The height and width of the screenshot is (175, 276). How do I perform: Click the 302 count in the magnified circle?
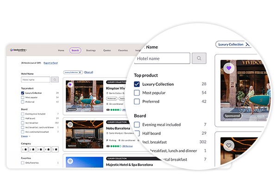[x=203, y=142]
